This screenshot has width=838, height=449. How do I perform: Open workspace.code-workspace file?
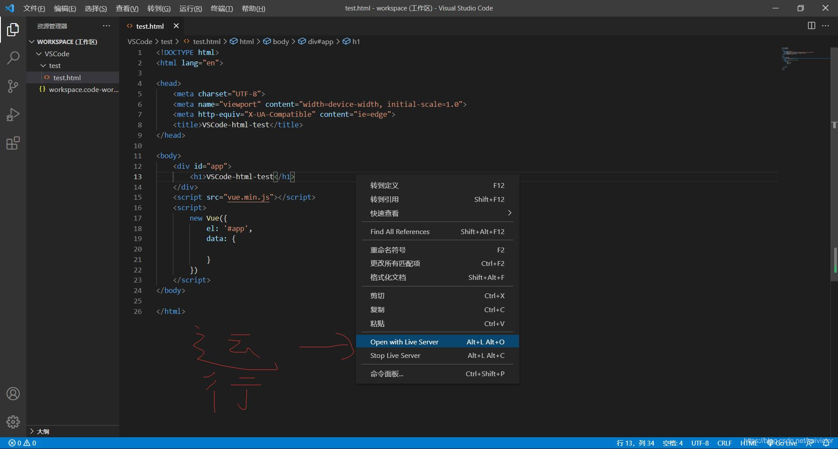pyautogui.click(x=72, y=89)
